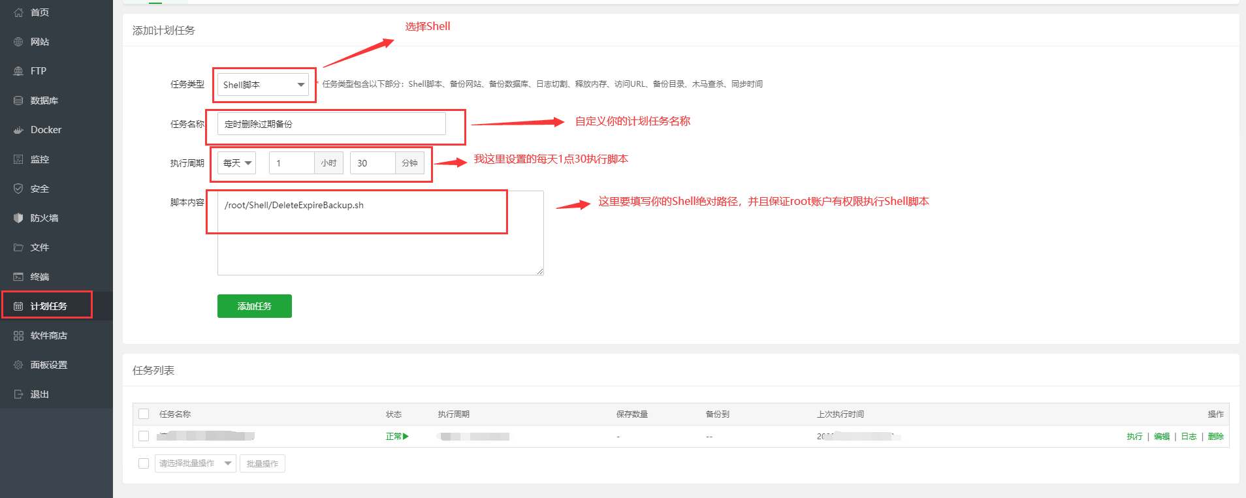
Task: Toggle the select-all checkbox beside 任务名称 header
Action: [x=144, y=414]
